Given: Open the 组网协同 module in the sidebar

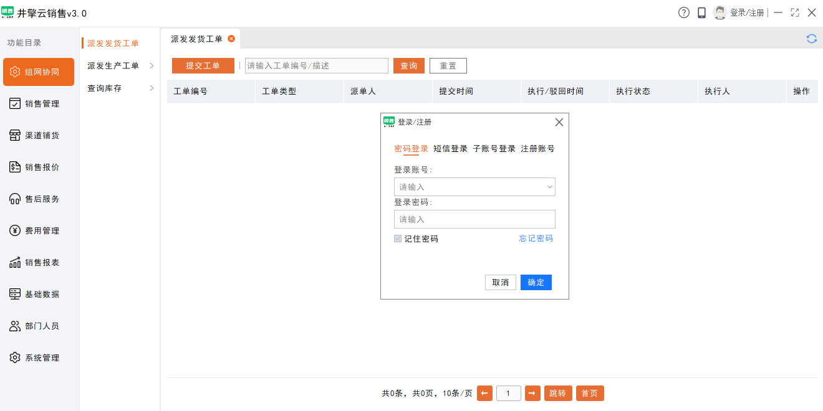Looking at the screenshot, I should 38,72.
